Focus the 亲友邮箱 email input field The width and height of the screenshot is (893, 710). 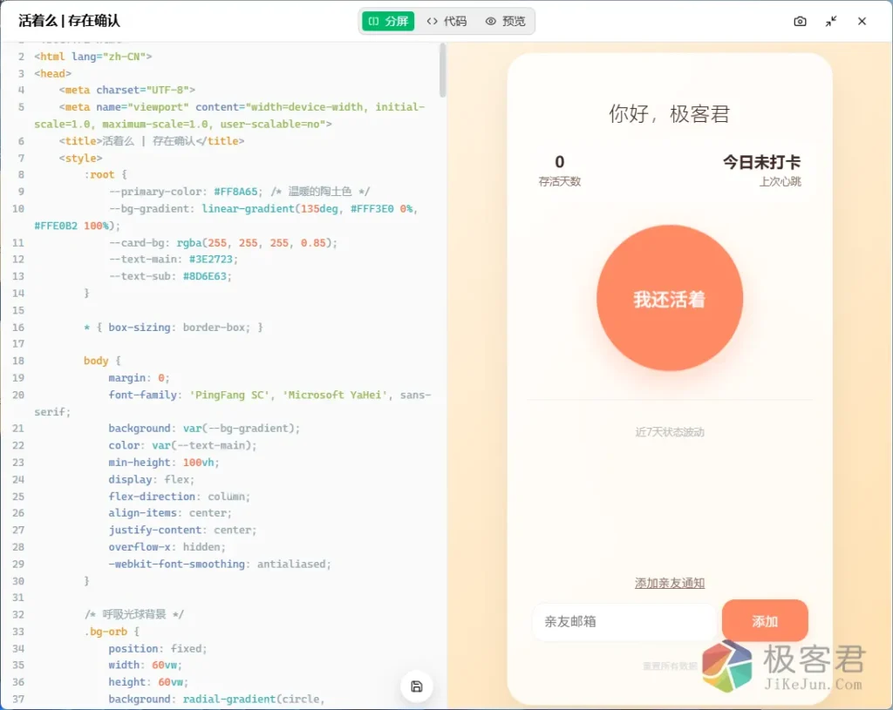coord(624,622)
